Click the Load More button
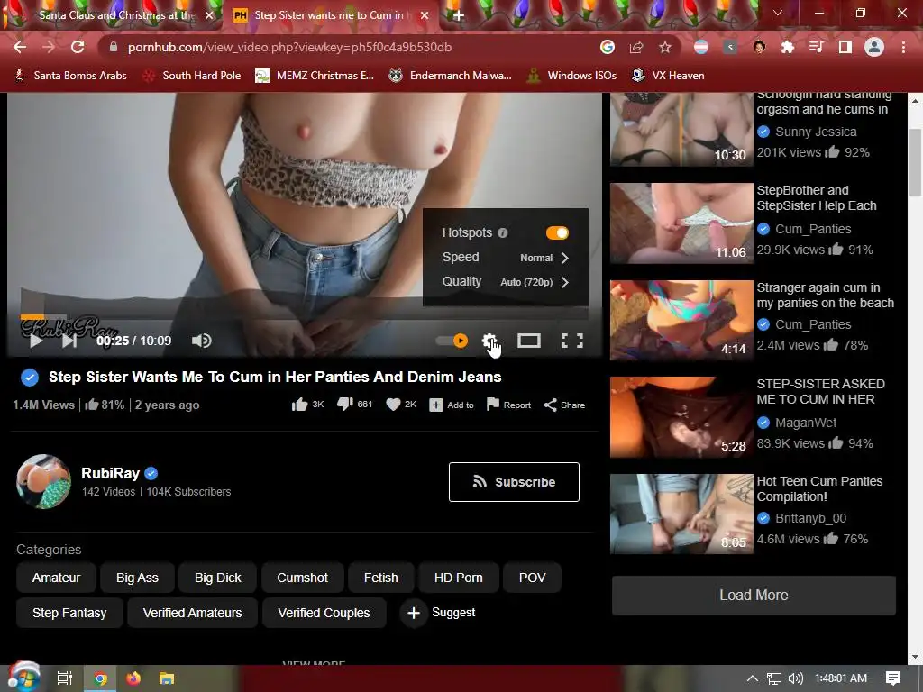This screenshot has height=692, width=923. pos(754,595)
